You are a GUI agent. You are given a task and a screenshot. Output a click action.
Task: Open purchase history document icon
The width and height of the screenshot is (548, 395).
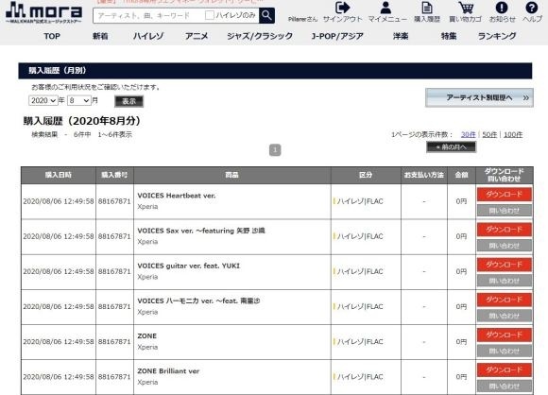coord(427,8)
